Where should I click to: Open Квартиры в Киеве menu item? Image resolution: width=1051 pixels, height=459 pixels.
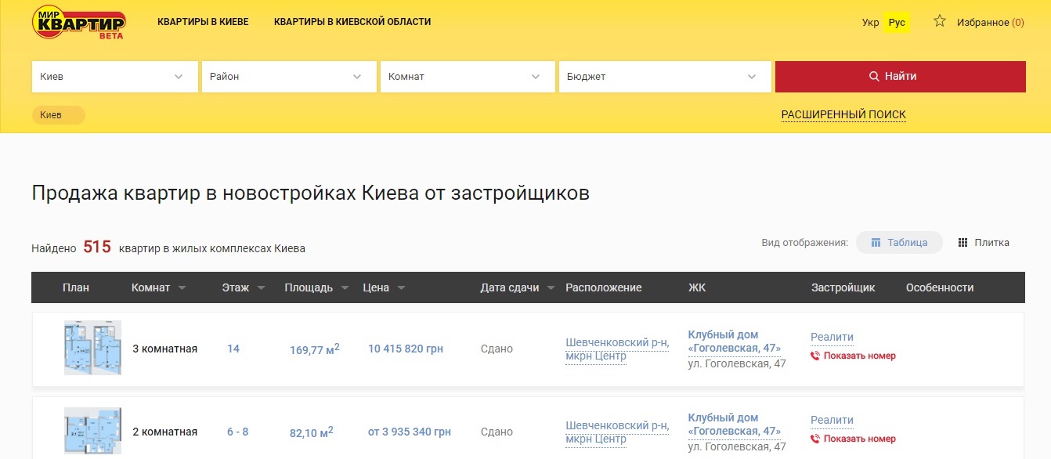tap(203, 22)
